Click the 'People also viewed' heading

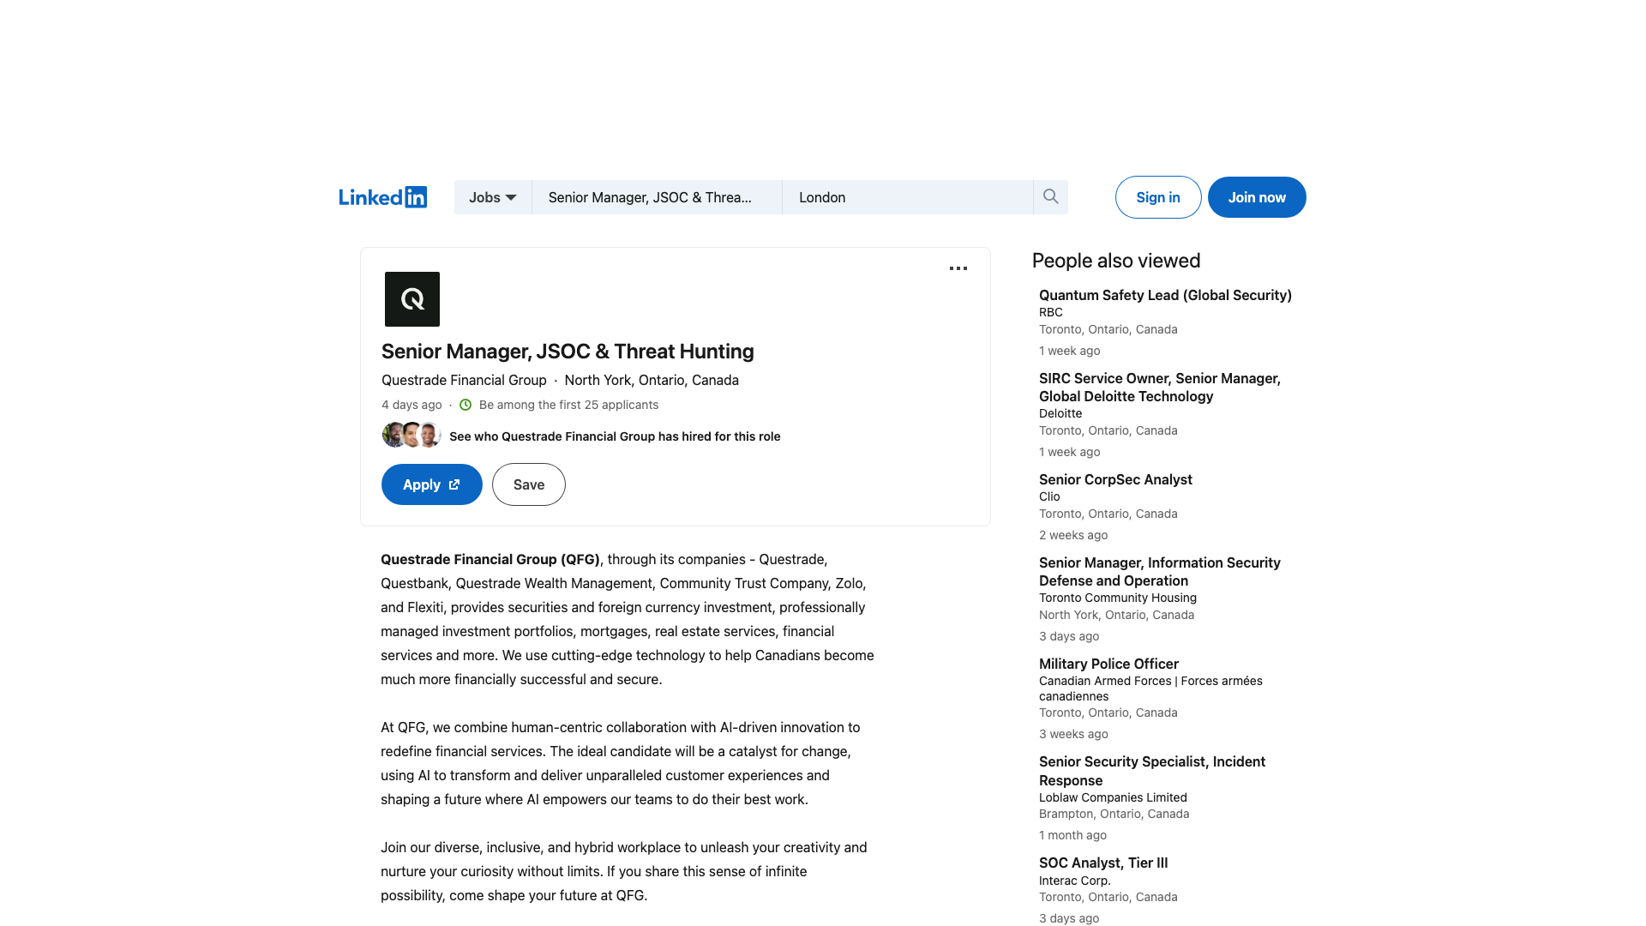pos(1116,261)
